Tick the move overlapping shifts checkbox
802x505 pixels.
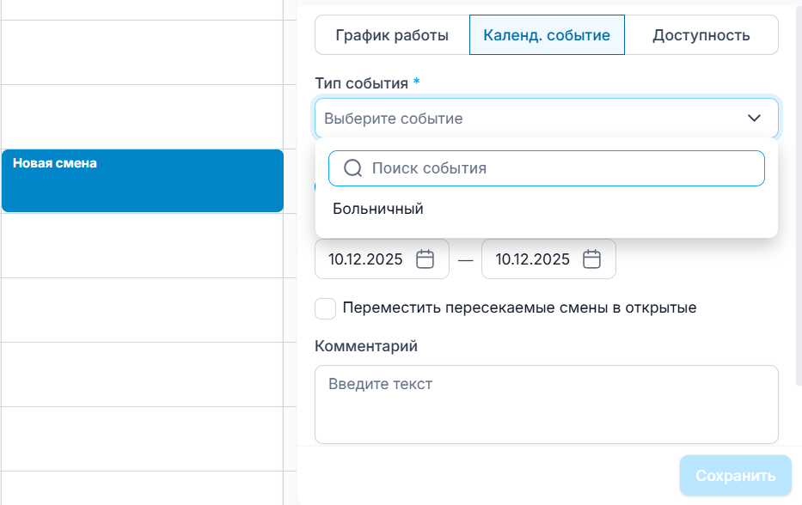(325, 308)
